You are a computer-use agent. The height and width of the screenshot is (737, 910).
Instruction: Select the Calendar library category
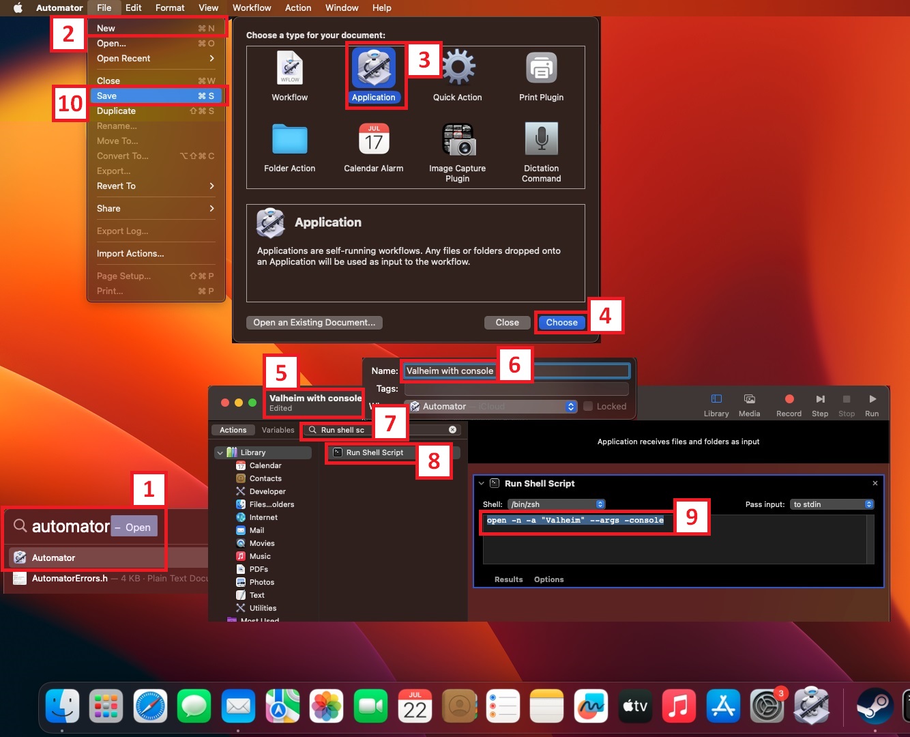click(265, 465)
